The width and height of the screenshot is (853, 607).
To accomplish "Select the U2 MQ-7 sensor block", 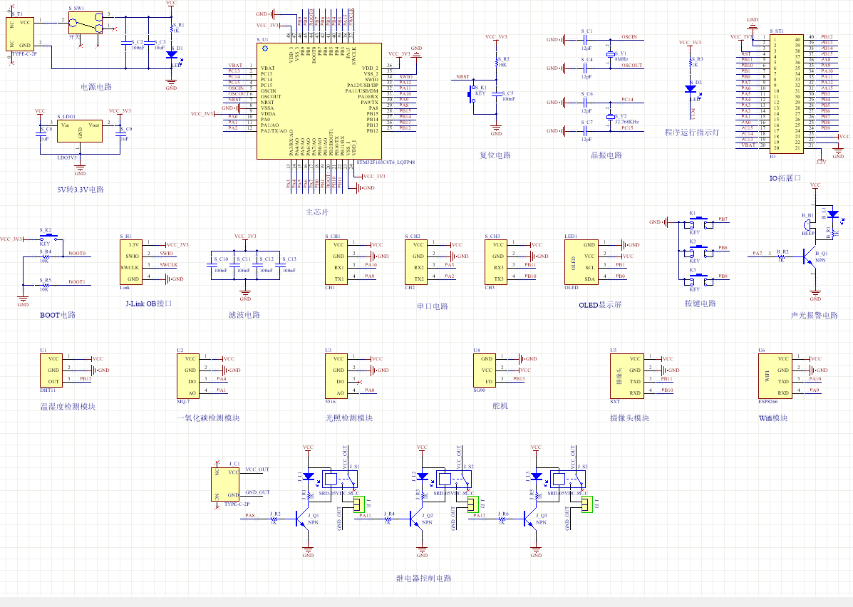I will click(188, 376).
